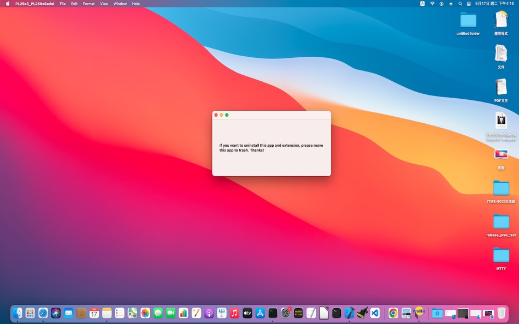
Task: Open Keynote from the Dock
Action: click(222, 313)
